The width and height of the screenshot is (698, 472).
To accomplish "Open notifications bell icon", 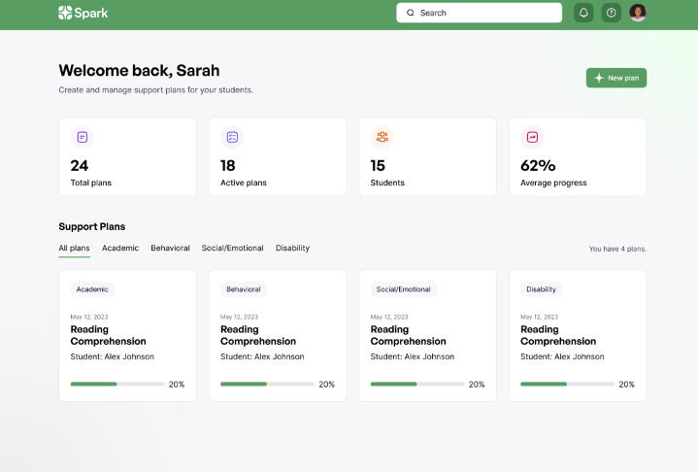I will pyautogui.click(x=583, y=13).
